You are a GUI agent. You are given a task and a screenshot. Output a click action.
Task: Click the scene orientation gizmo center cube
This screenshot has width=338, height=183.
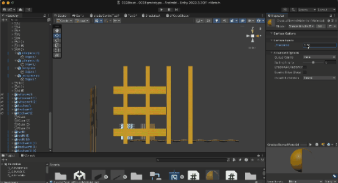pos(253,36)
